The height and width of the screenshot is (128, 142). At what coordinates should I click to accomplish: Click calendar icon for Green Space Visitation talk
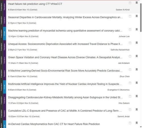coord(130,56)
